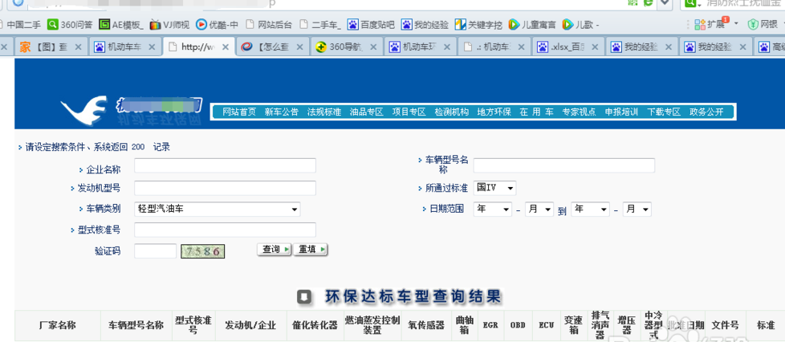Open the VJ师视 bookmark
This screenshot has width=785, height=342.
(x=169, y=24)
